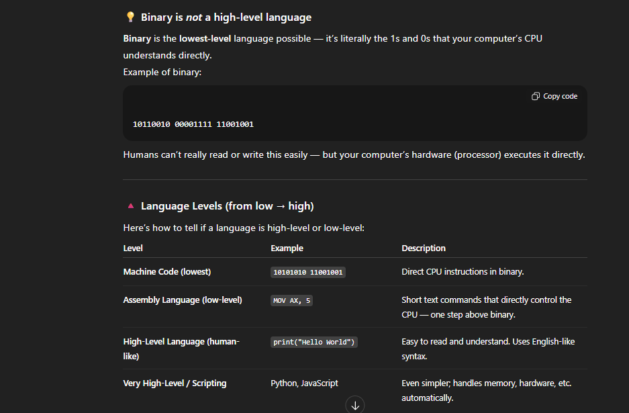The image size is (629, 413).
Task: Select the "Machine Code (lowest)" row label
Action: click(x=167, y=272)
